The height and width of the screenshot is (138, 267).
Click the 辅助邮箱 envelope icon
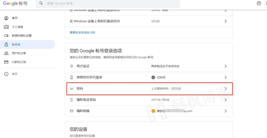71,111
